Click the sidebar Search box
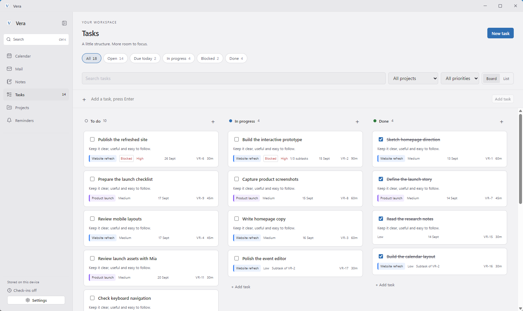 (x=36, y=39)
